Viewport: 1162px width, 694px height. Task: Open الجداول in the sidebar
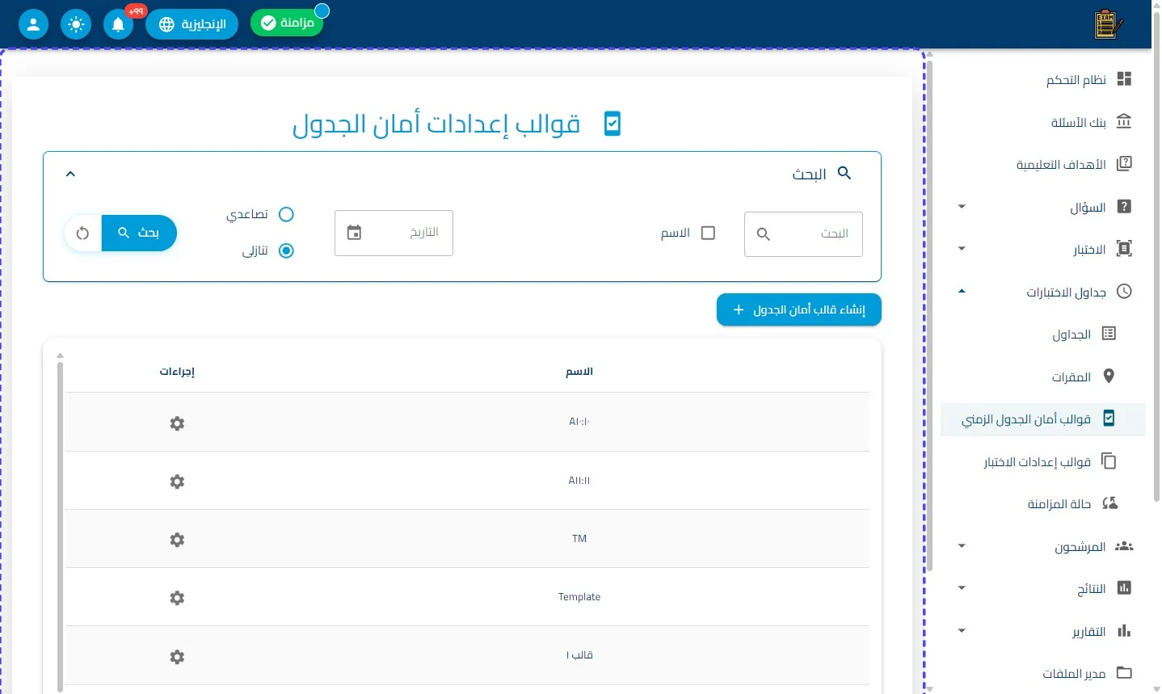coord(1042,334)
